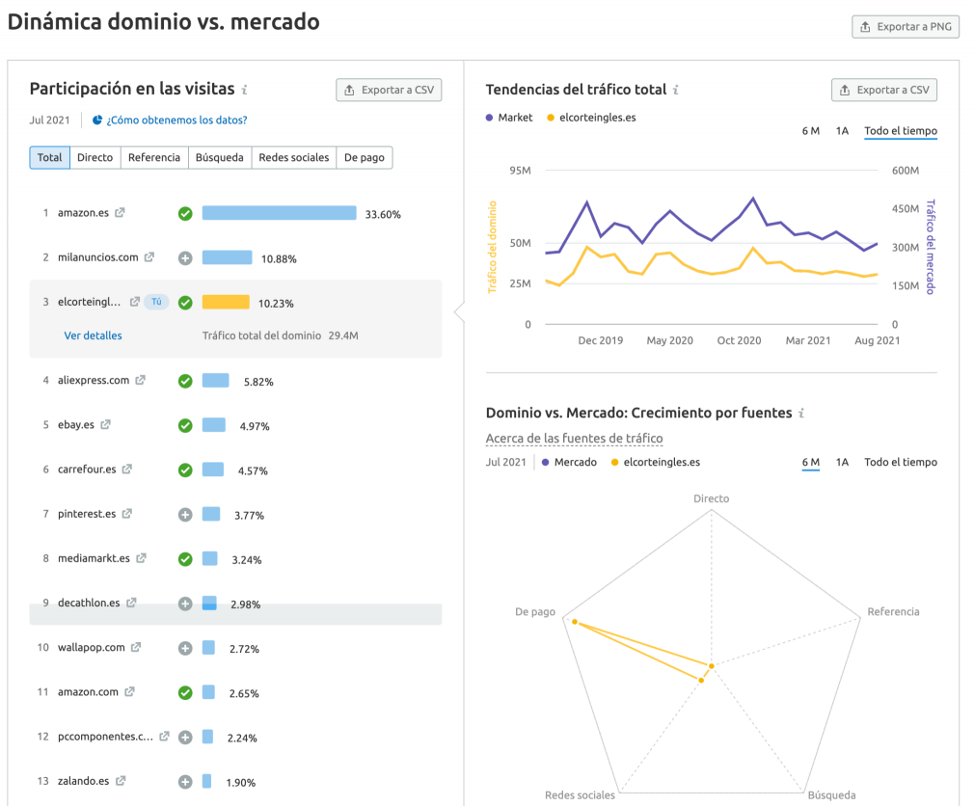Image resolution: width=974 pixels, height=806 pixels.
Task: Export Participación en las visitas to CSV
Action: [x=389, y=90]
